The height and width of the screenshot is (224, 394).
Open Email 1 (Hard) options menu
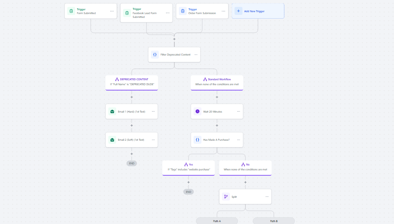(x=153, y=111)
